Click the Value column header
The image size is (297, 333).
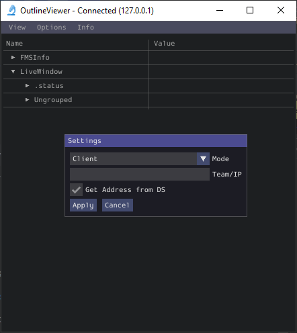click(164, 44)
